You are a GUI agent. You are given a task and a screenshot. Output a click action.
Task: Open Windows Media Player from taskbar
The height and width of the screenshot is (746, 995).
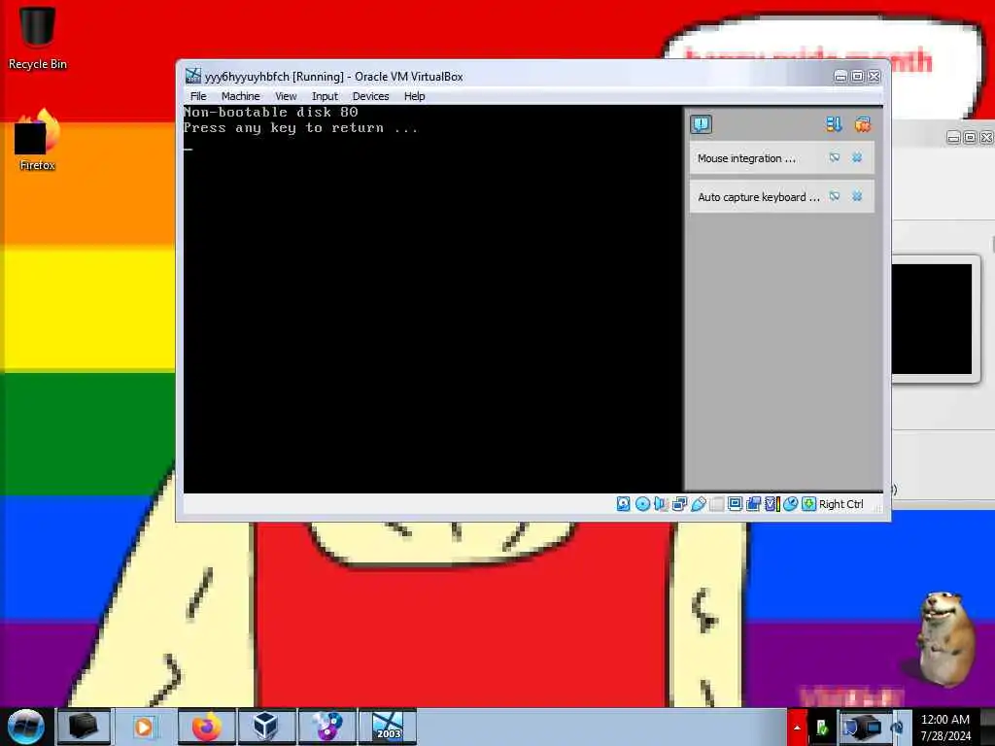144,727
